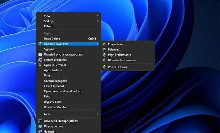Screen dimensions: 220x133
Task: Open the Sort by menu entry
Action: click(x=68, y=21)
